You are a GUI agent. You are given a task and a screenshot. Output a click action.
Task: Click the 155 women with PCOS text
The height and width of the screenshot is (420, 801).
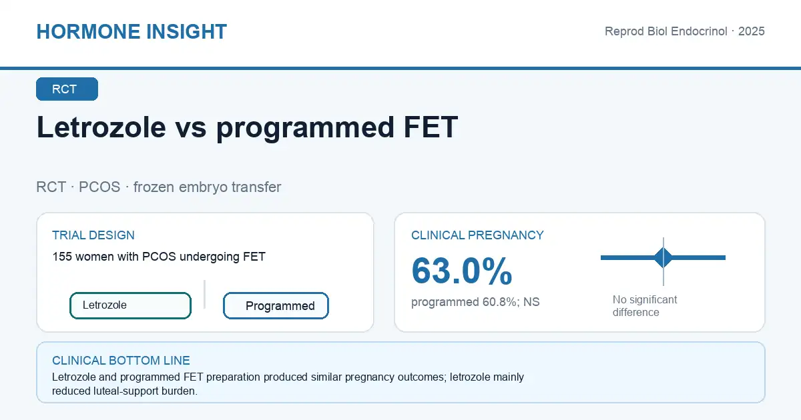click(159, 257)
